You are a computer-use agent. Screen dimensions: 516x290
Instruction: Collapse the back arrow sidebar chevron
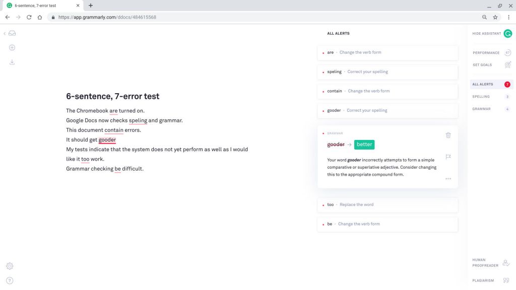[4, 33]
